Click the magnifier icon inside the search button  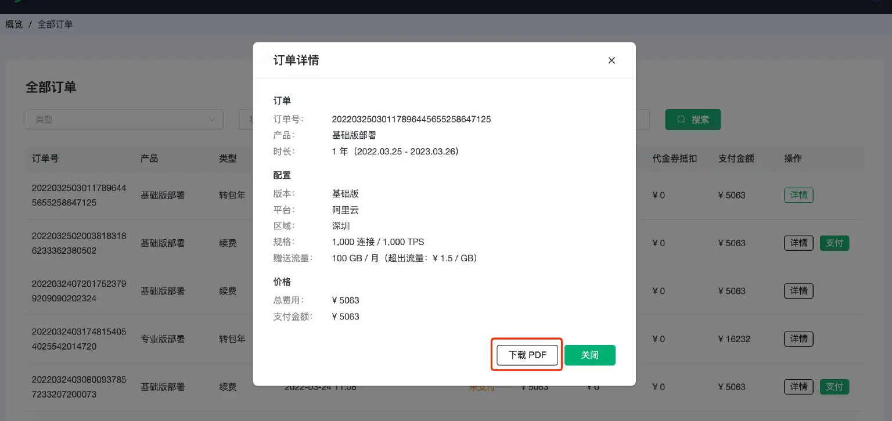tap(681, 119)
